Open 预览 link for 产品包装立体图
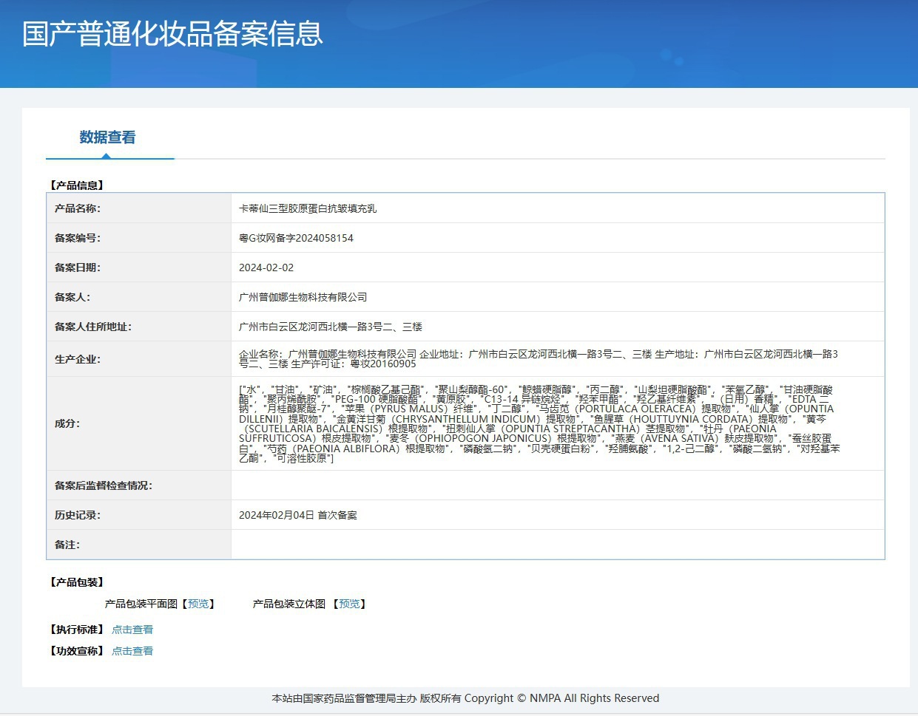The image size is (918, 716). [x=349, y=604]
